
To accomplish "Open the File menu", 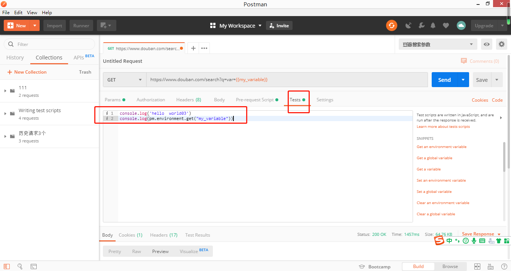I will point(6,12).
